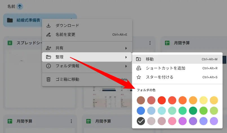Select the checked dark gray folder color
Image resolution: width=227 pixels, height=133 pixels.
(x=141, y=121)
